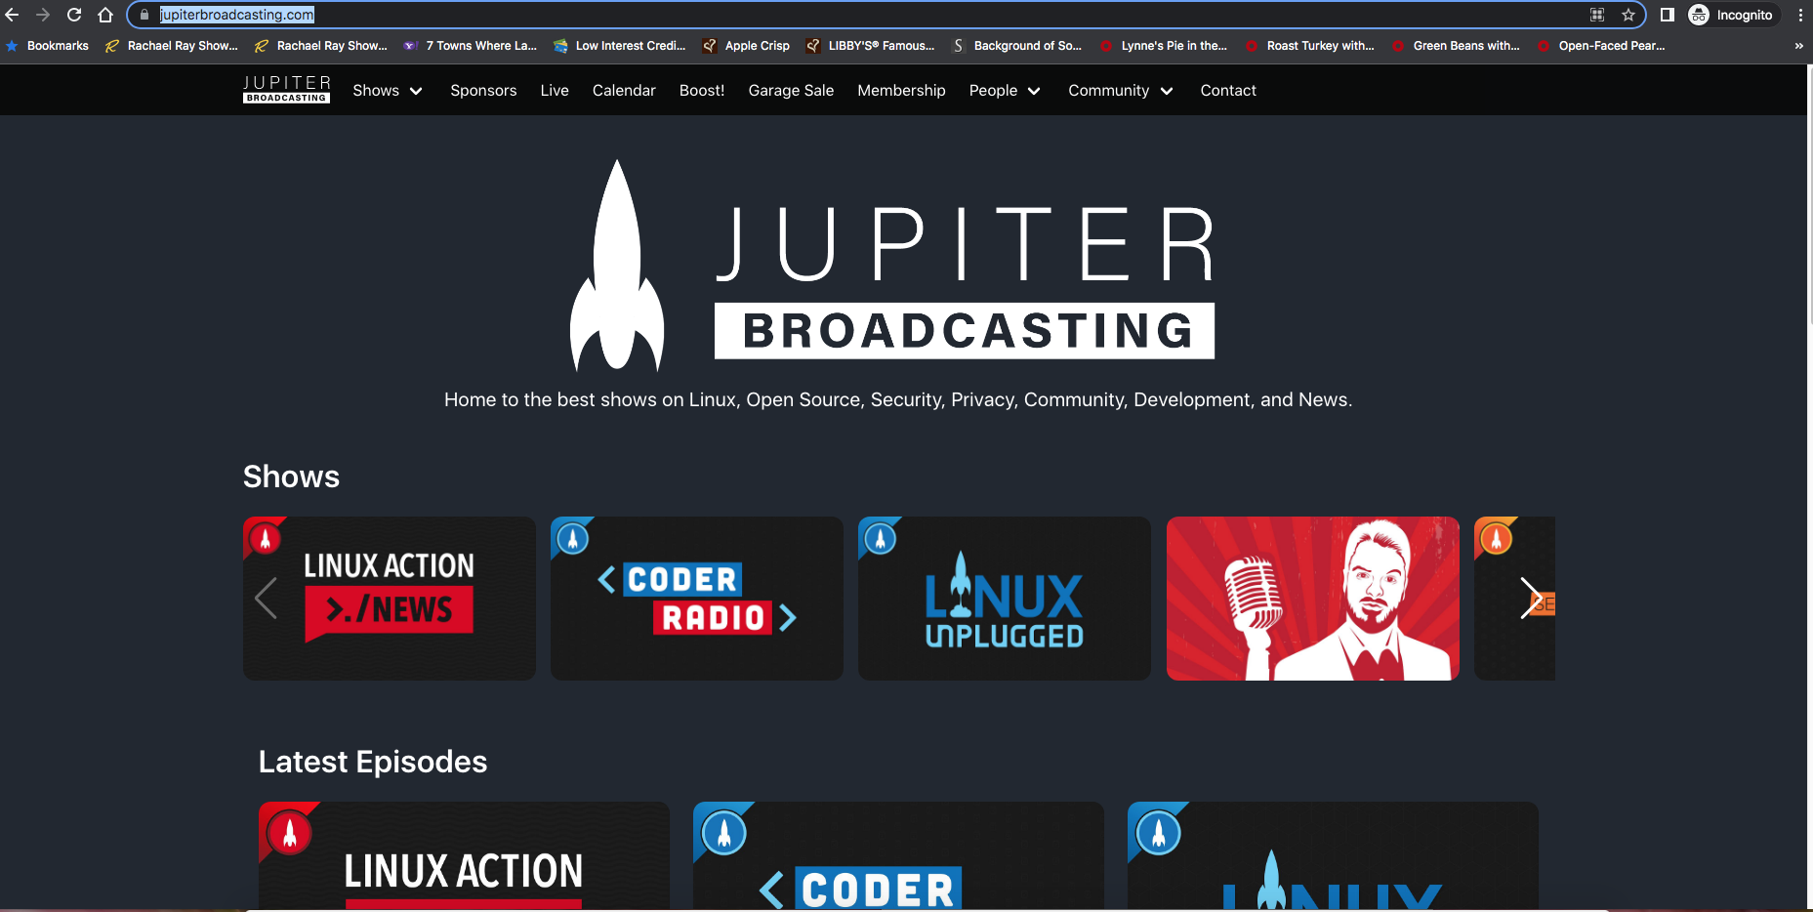Click the browser back arrow

tap(12, 15)
